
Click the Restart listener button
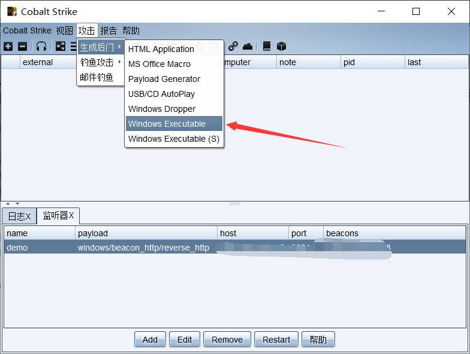tap(276, 340)
